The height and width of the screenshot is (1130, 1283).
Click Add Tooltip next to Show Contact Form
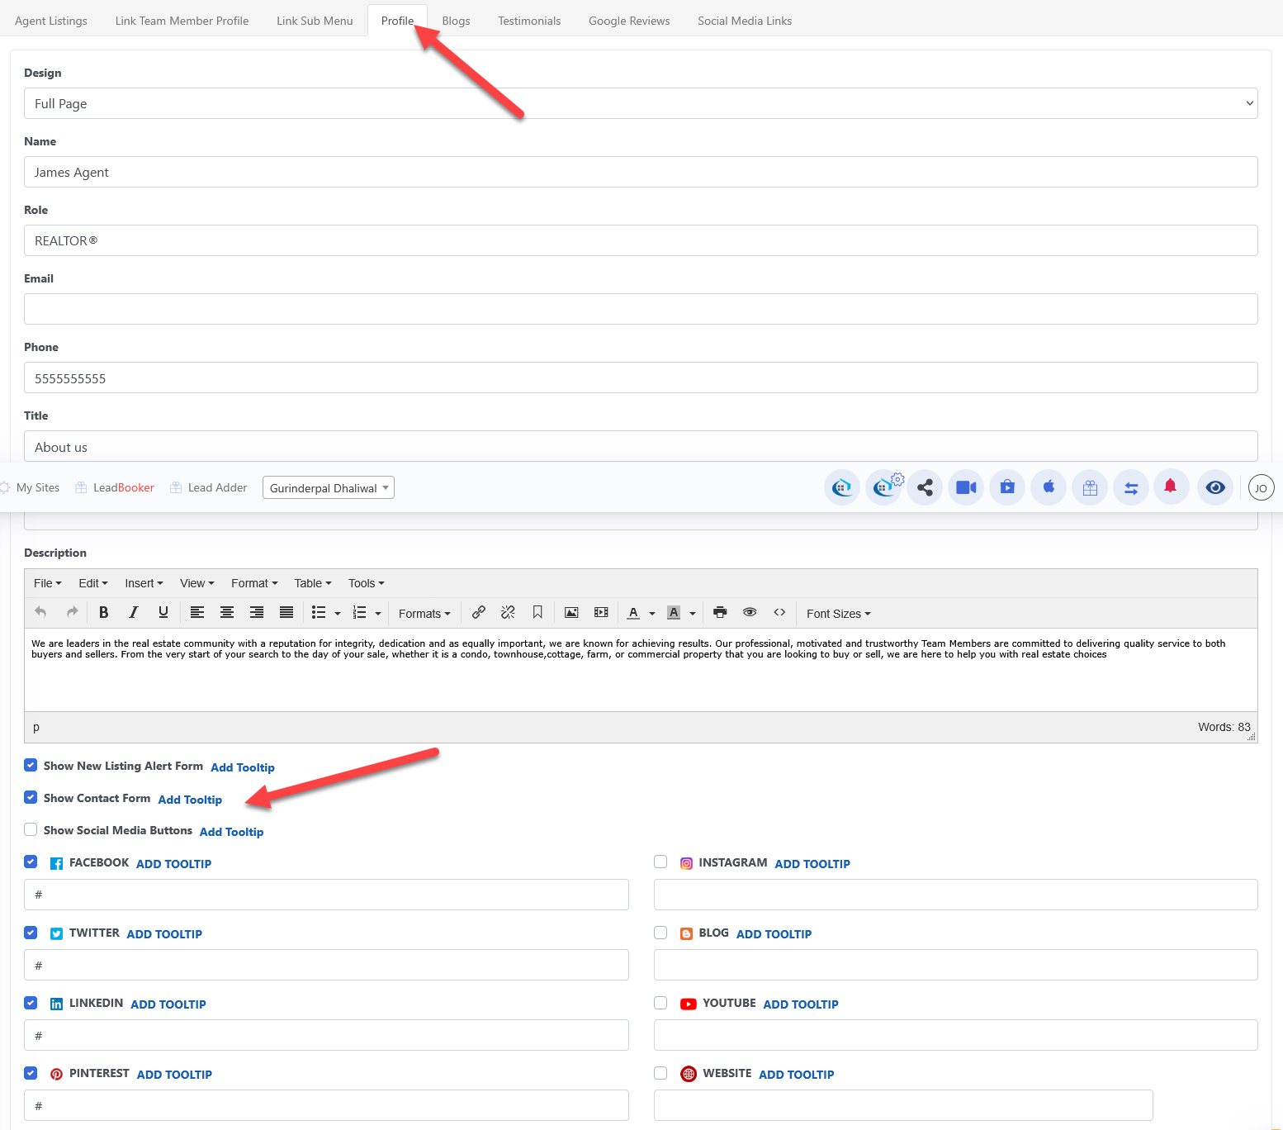(x=190, y=800)
